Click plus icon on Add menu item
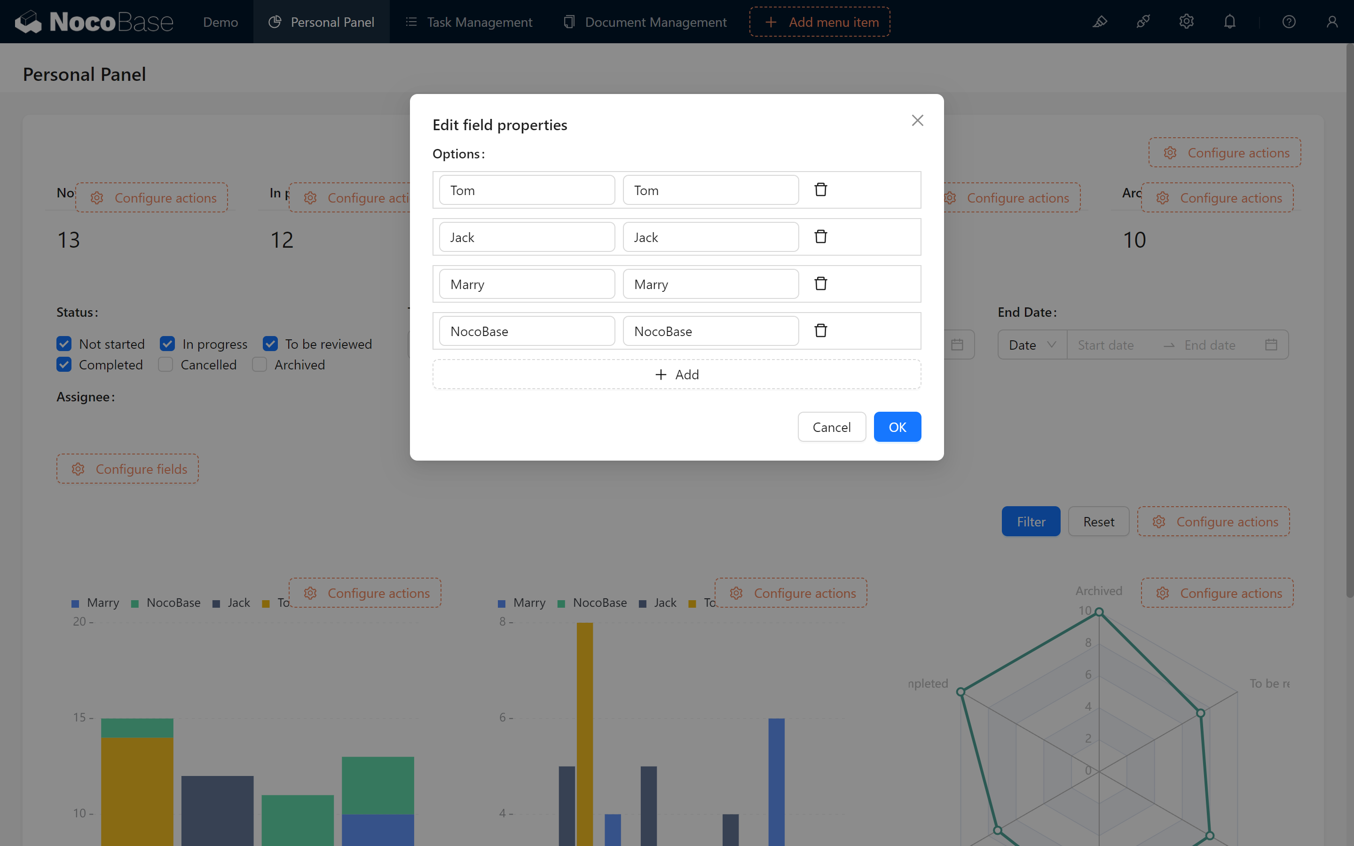The image size is (1354, 846). [771, 22]
